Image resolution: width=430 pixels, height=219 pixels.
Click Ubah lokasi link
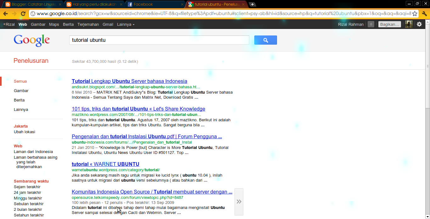(25, 132)
